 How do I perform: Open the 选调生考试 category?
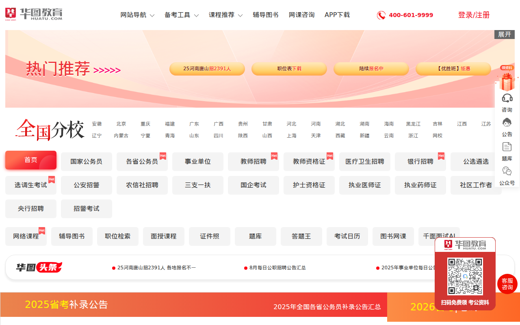coord(31,185)
